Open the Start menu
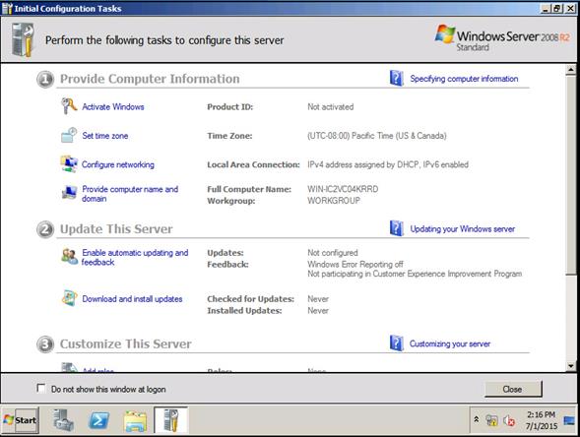This screenshot has height=437, width=580. (x=20, y=420)
